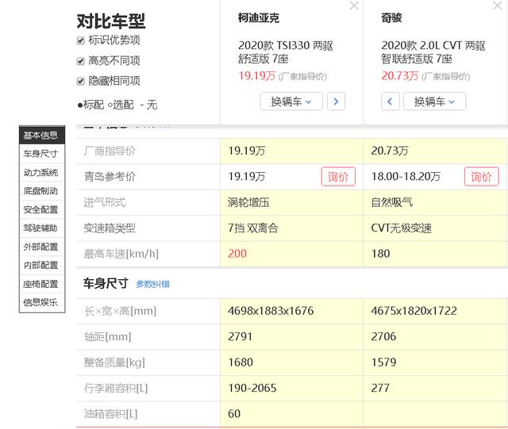Viewport: 508px width, 429px height.
Task: Remove 柯迪亚克 from the comparison
Action: coord(354,6)
